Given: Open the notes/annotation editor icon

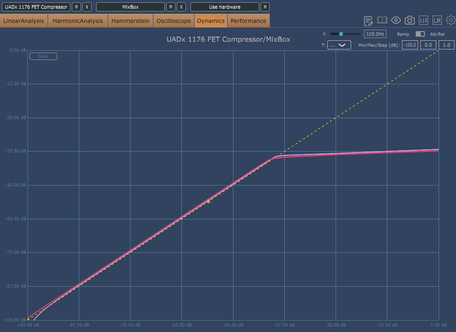Looking at the screenshot, I should coord(368,20).
